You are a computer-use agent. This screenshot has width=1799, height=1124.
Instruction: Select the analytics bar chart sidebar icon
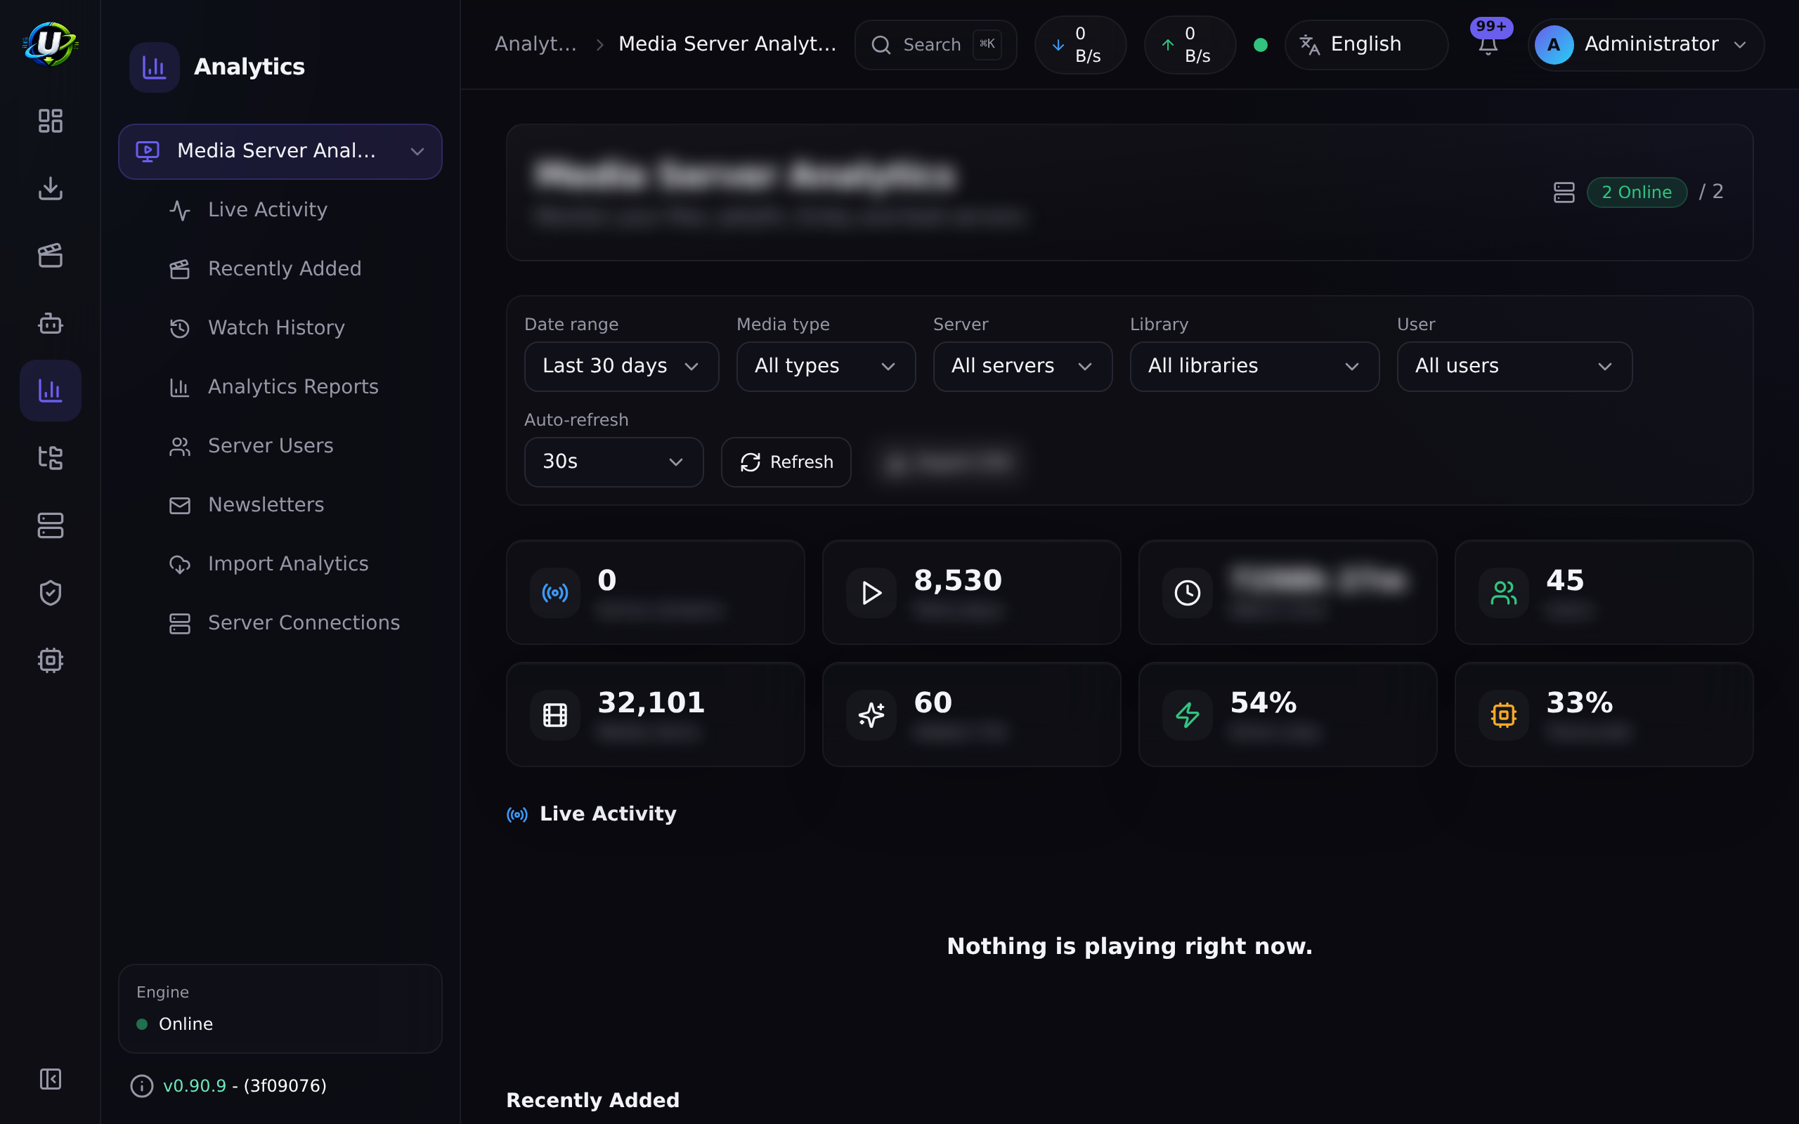(x=50, y=391)
